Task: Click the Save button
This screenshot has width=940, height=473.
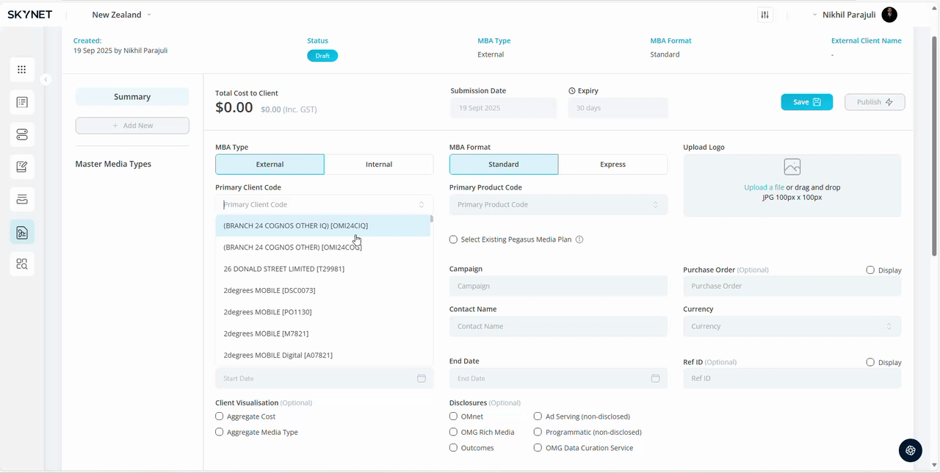Action: click(x=806, y=102)
